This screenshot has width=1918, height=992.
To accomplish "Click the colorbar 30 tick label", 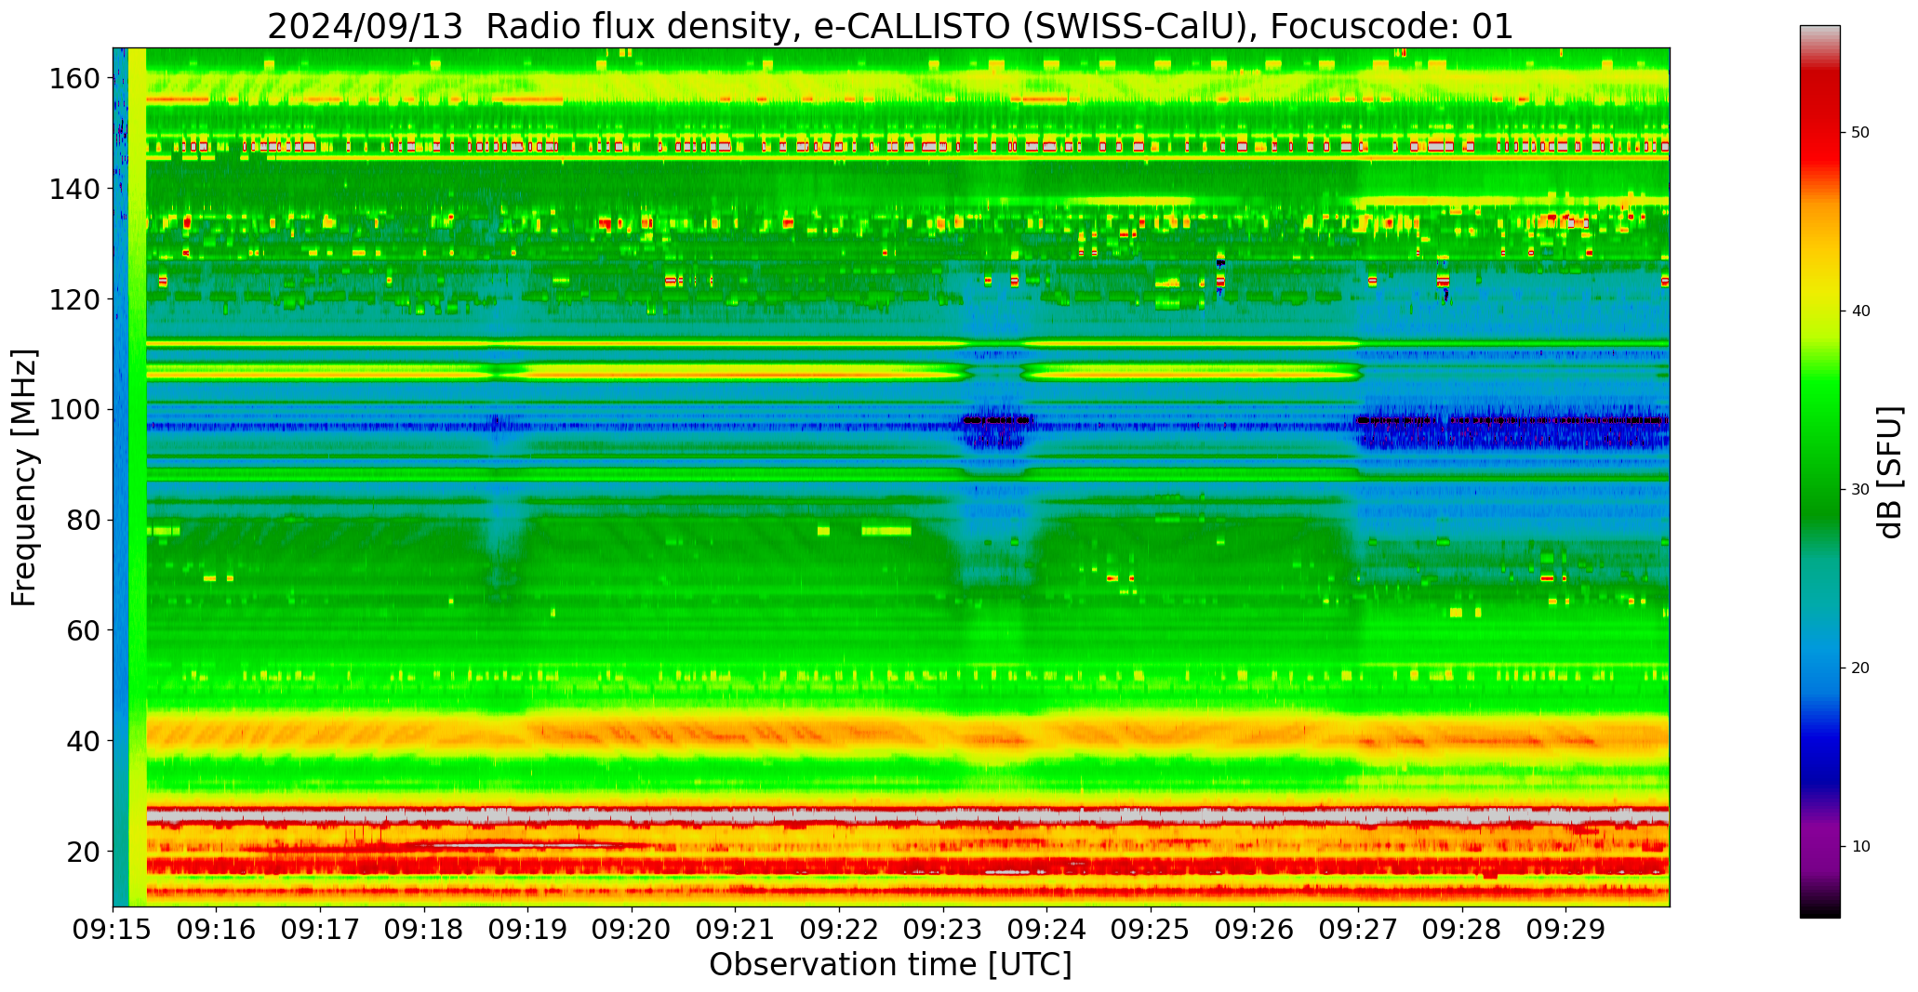I will [1860, 490].
